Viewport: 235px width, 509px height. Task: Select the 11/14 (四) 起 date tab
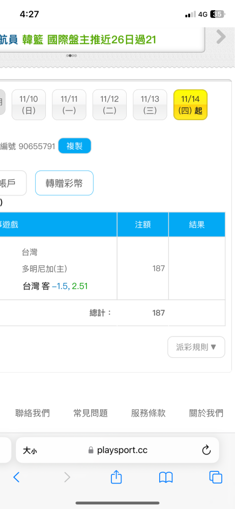click(190, 105)
